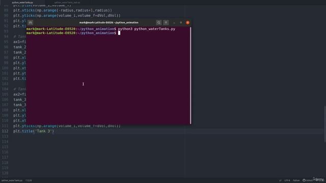Click line number 112 in the gutter
This screenshot has height=183, width=326.
tap(5, 131)
